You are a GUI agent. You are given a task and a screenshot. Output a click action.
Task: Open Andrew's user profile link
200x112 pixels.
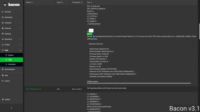(x=7, y=100)
